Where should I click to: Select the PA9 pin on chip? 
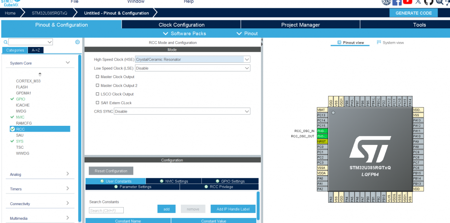tap(418, 142)
